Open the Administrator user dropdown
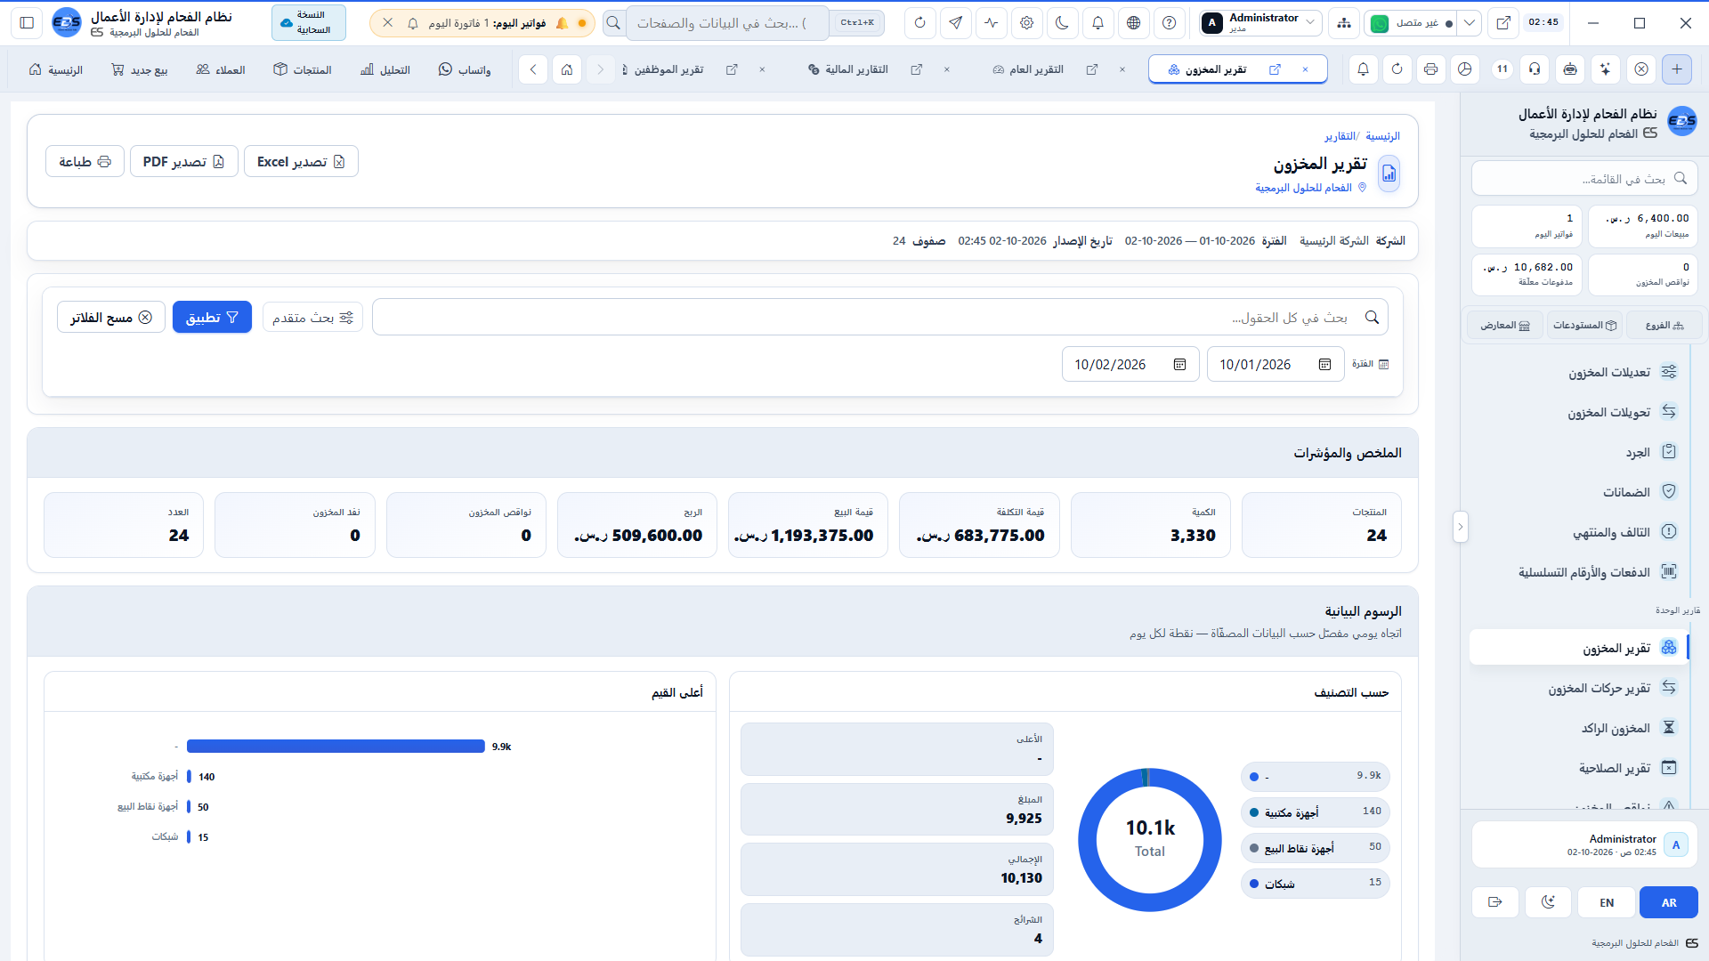 pyautogui.click(x=1259, y=23)
